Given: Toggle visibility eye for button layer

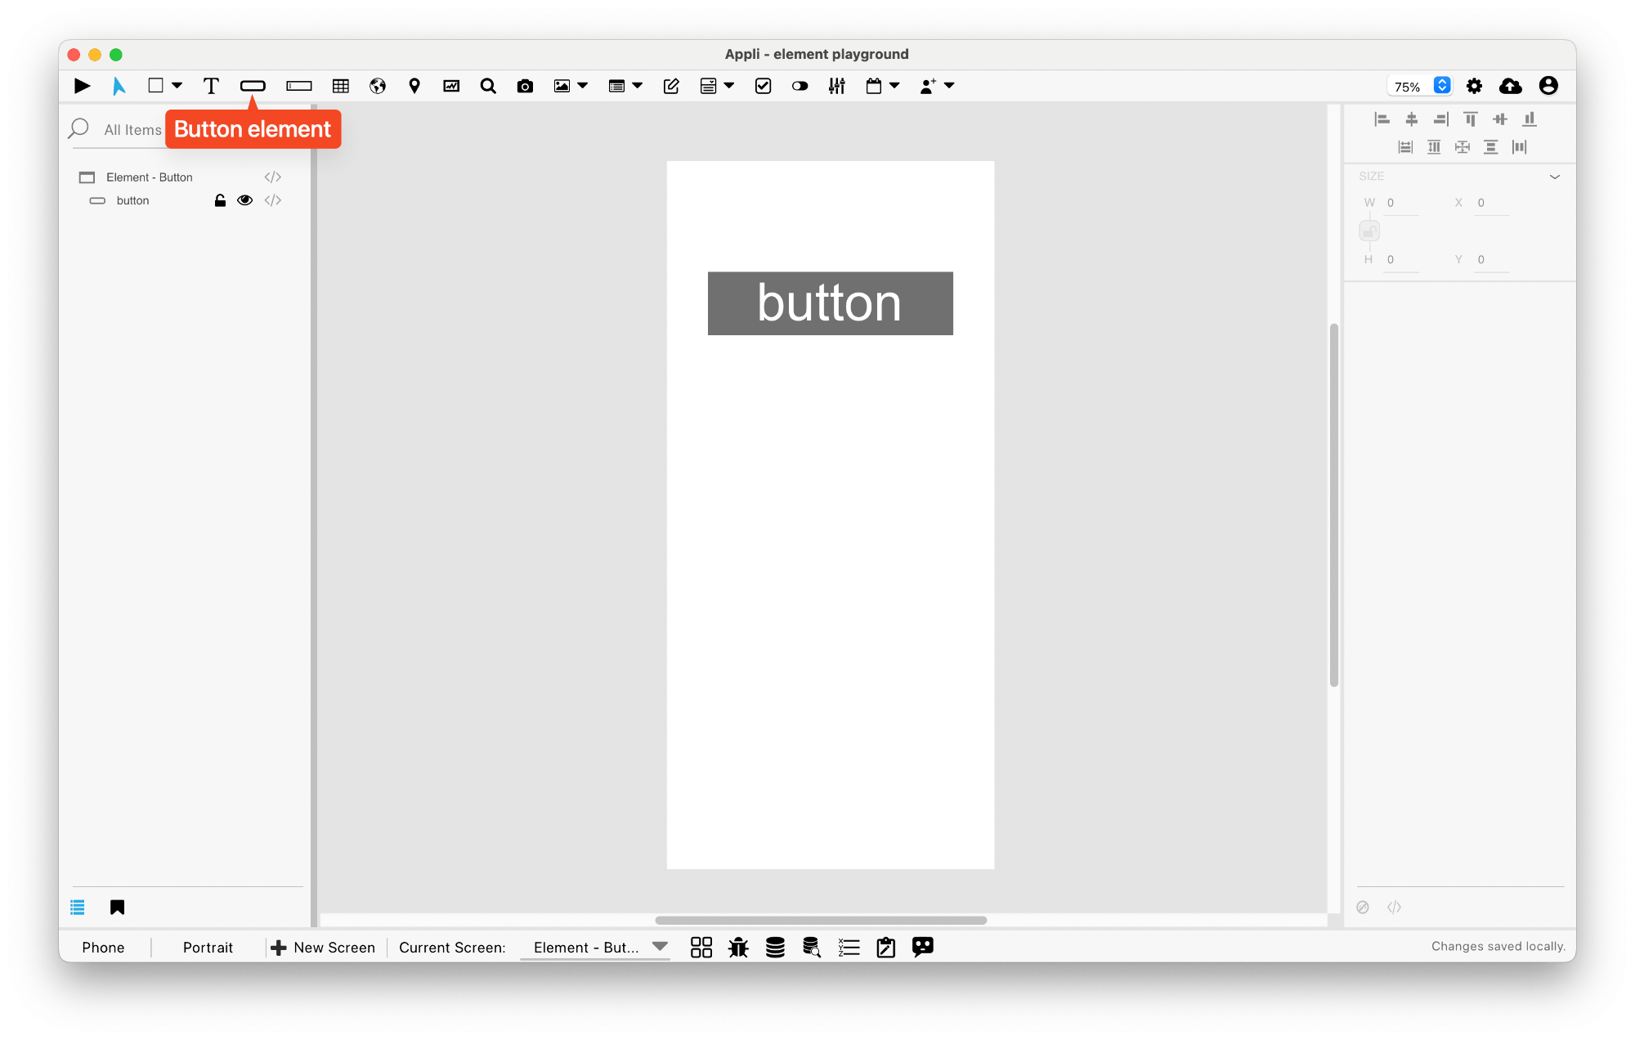Looking at the screenshot, I should click(244, 200).
